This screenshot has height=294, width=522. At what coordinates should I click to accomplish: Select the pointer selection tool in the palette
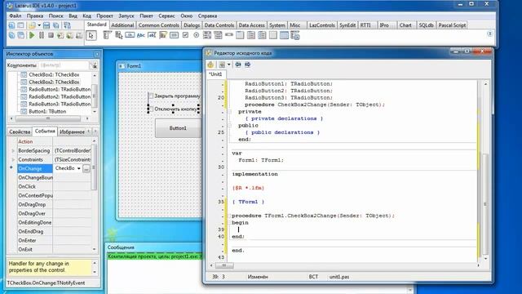pyautogui.click(x=91, y=35)
